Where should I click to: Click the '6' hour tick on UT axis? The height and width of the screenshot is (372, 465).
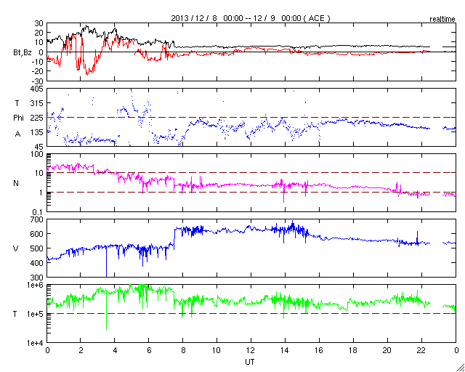click(149, 350)
